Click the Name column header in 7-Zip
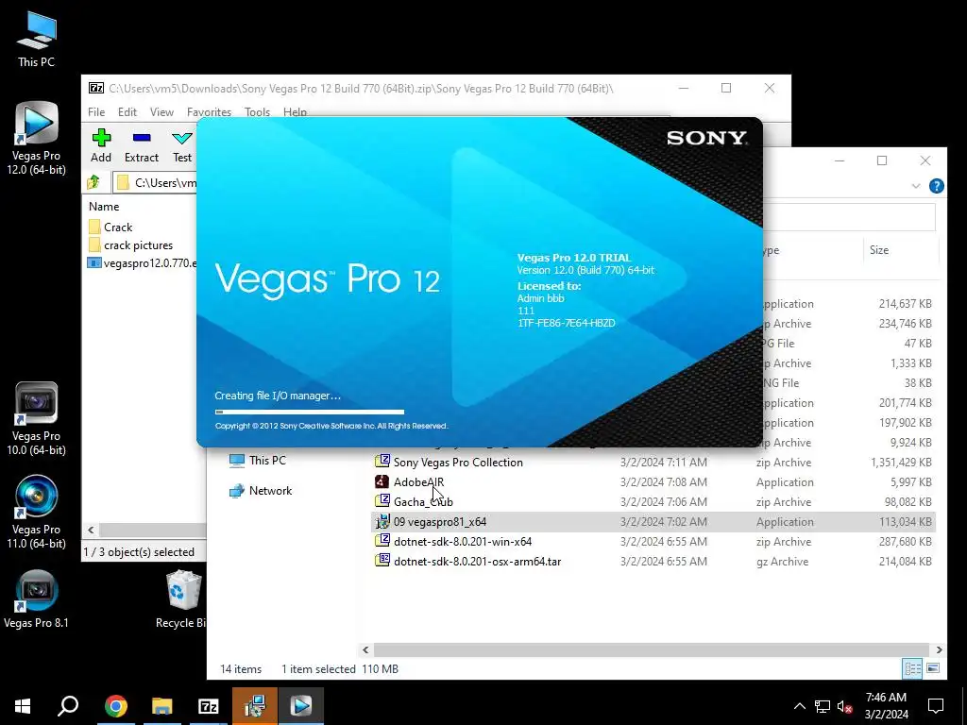Screen dimensions: 967x725 point(104,207)
